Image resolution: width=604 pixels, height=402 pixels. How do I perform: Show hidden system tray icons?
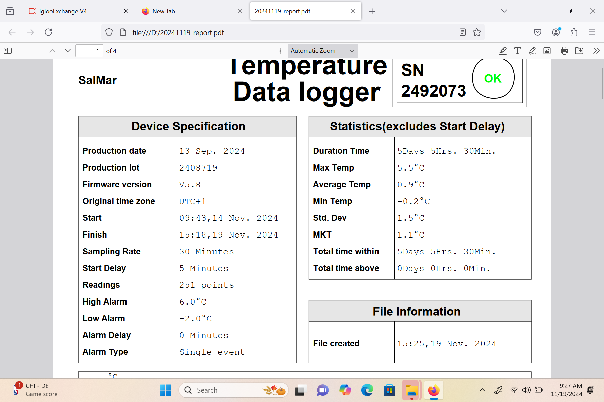click(x=482, y=390)
